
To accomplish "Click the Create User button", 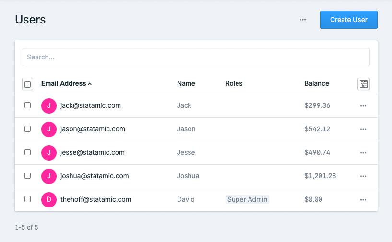I will point(349,20).
